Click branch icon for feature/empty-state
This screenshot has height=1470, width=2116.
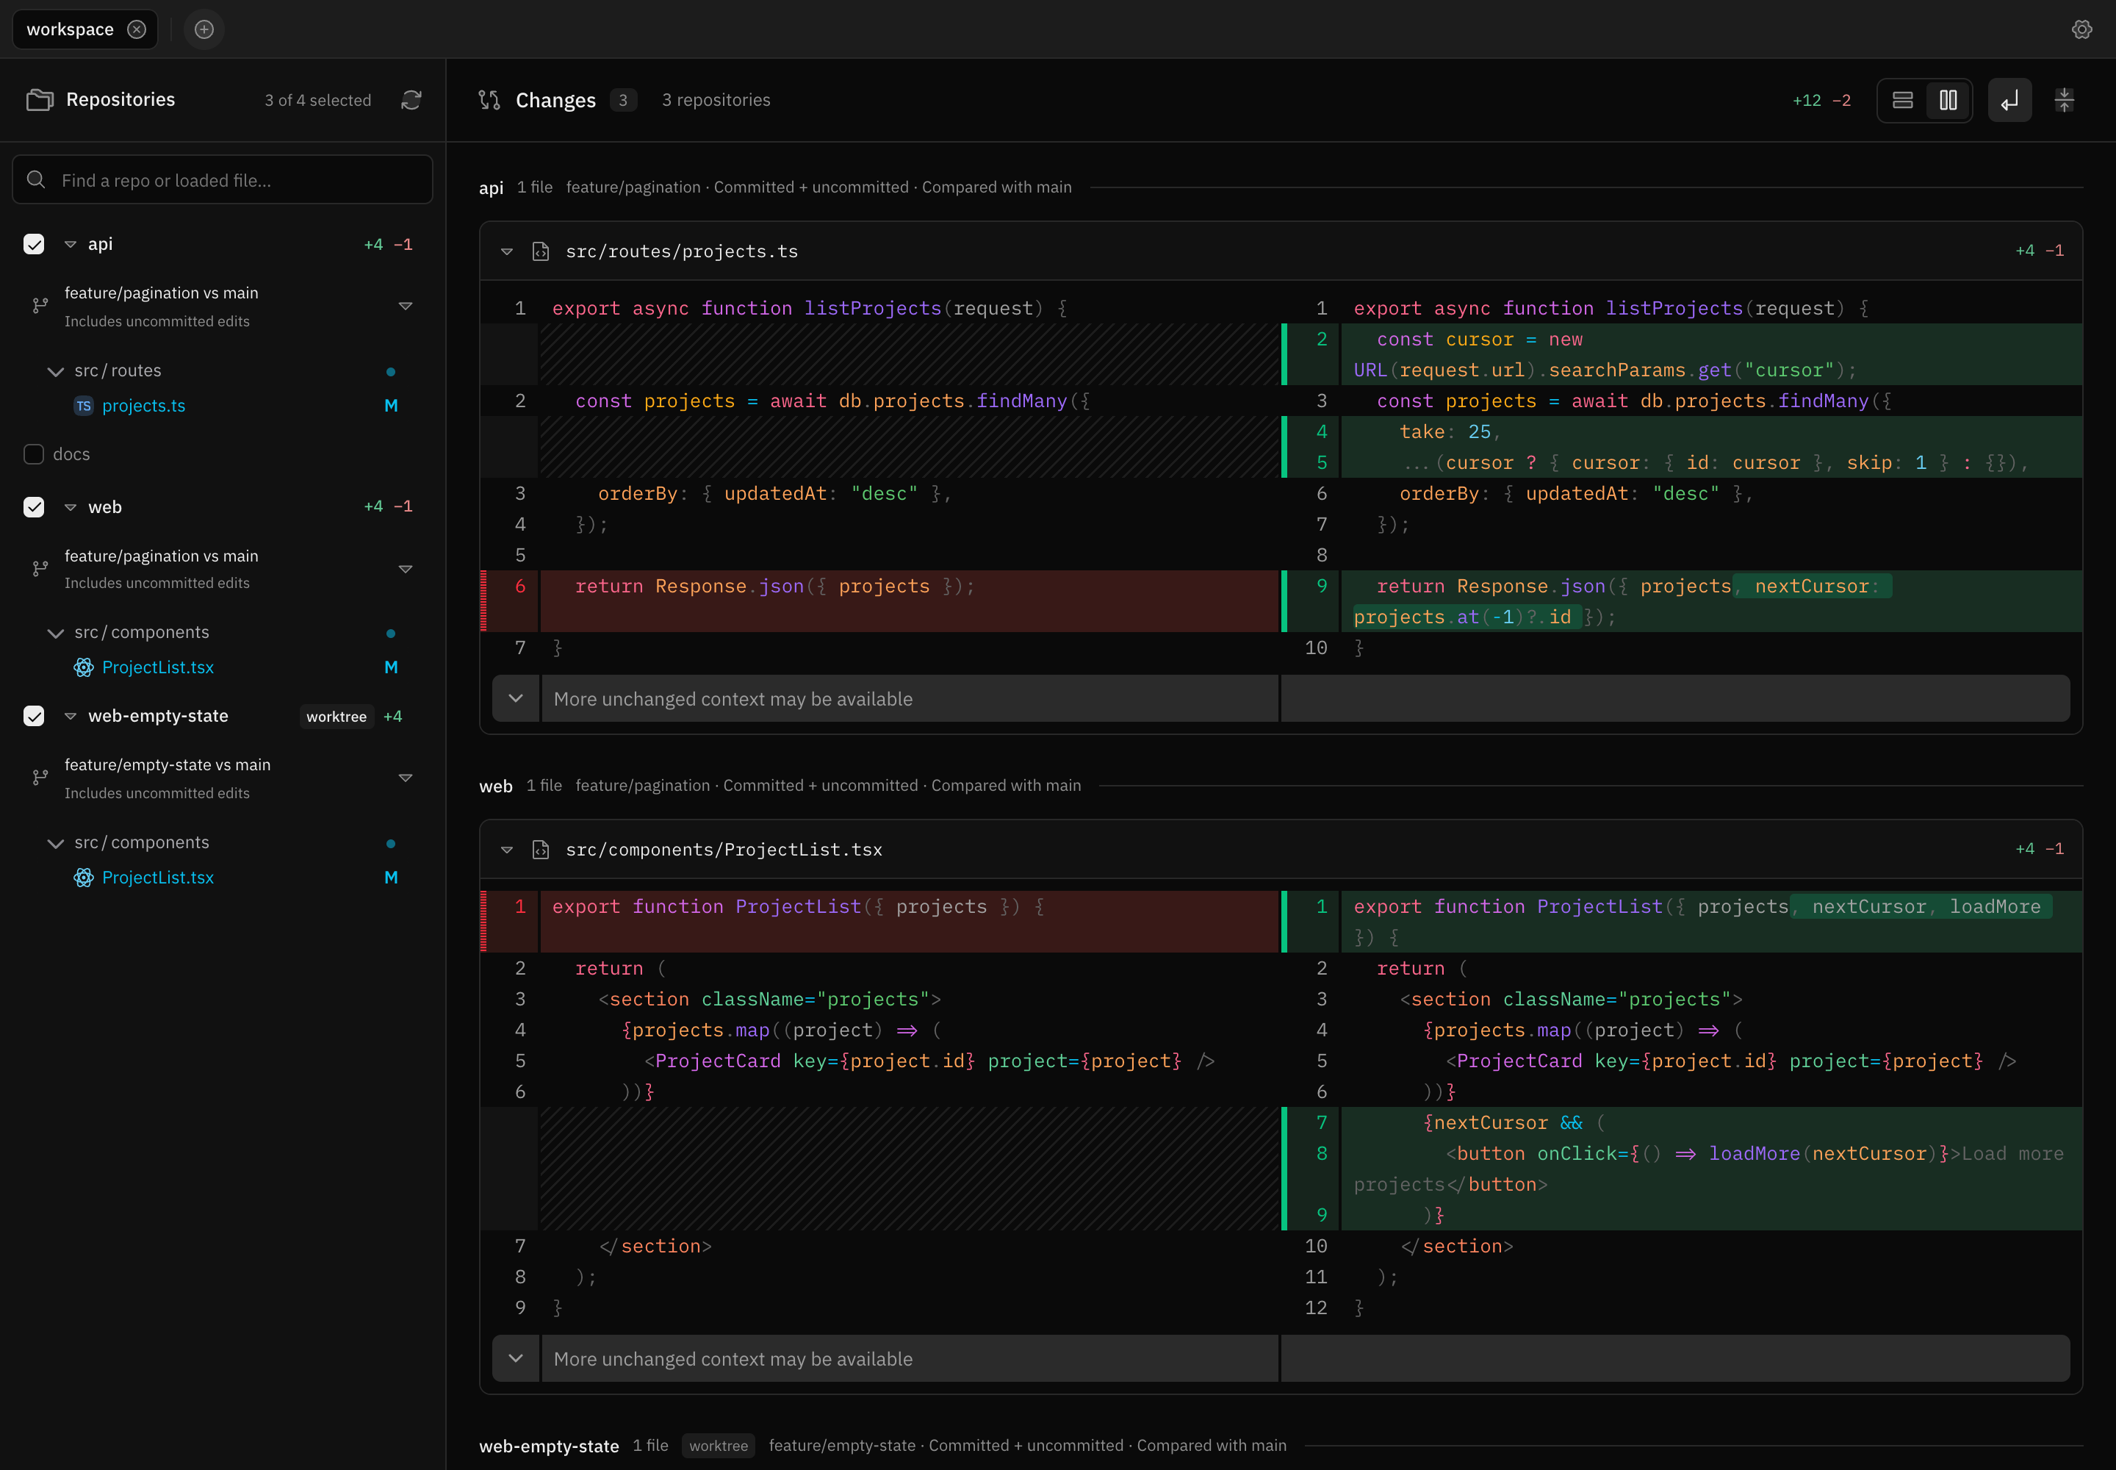click(x=40, y=778)
